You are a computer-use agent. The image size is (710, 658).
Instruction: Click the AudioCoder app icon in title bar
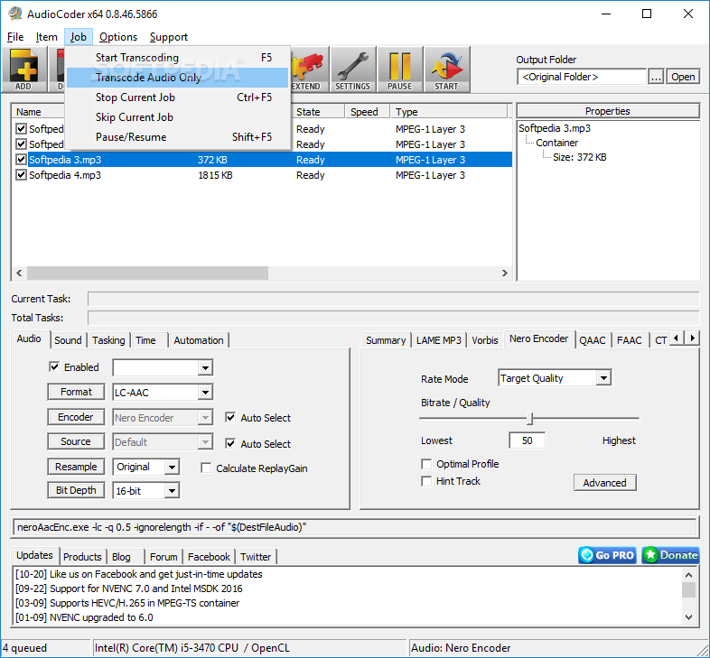coord(14,14)
